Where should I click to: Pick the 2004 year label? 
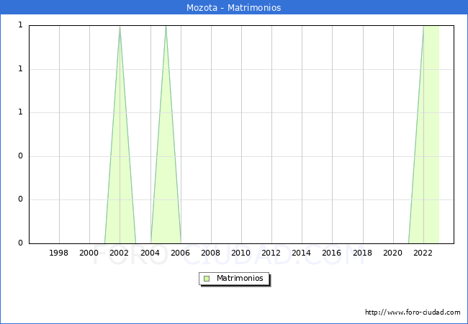click(x=150, y=253)
